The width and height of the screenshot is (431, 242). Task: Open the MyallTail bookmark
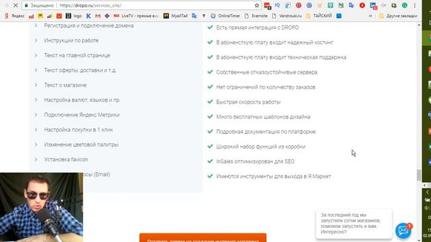point(175,16)
